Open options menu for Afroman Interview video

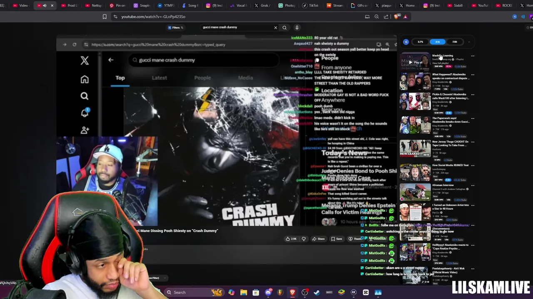click(473, 185)
